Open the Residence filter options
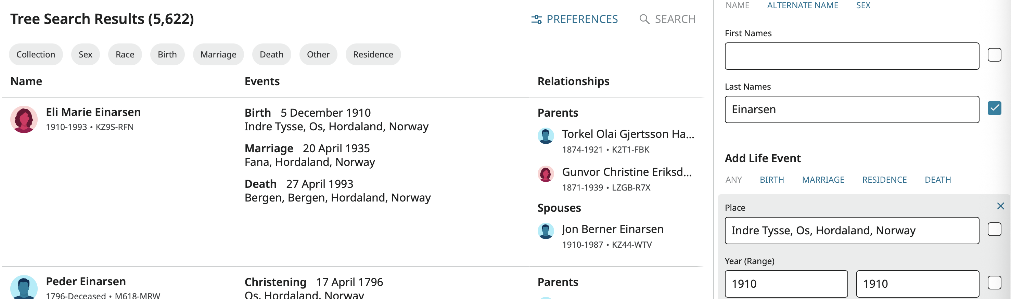1011x299 pixels. point(373,54)
